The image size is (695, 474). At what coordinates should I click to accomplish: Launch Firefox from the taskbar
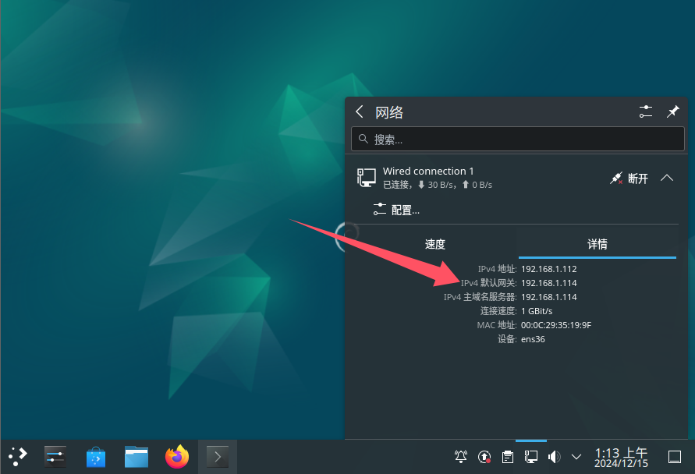click(177, 456)
